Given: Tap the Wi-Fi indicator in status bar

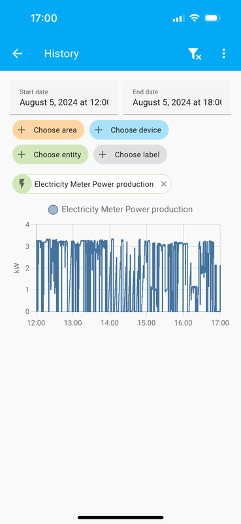Looking at the screenshot, I should coord(194,18).
